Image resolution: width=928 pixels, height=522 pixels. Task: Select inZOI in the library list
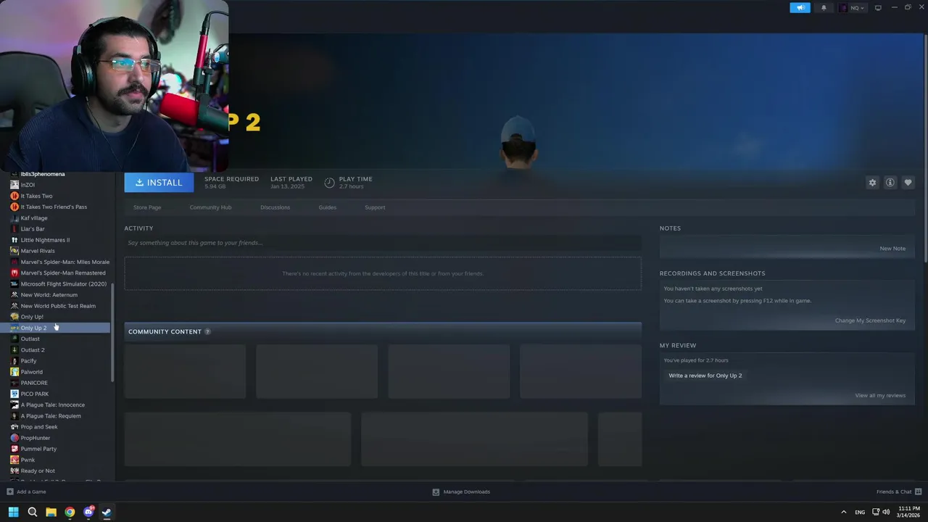(x=28, y=185)
